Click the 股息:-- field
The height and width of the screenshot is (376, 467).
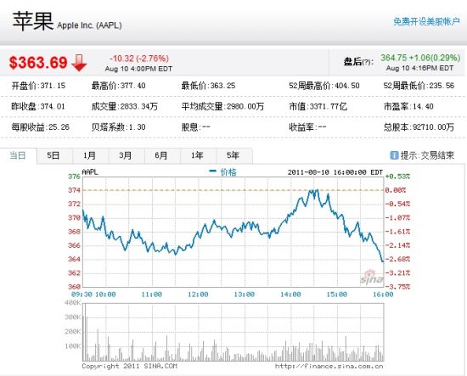coord(196,127)
